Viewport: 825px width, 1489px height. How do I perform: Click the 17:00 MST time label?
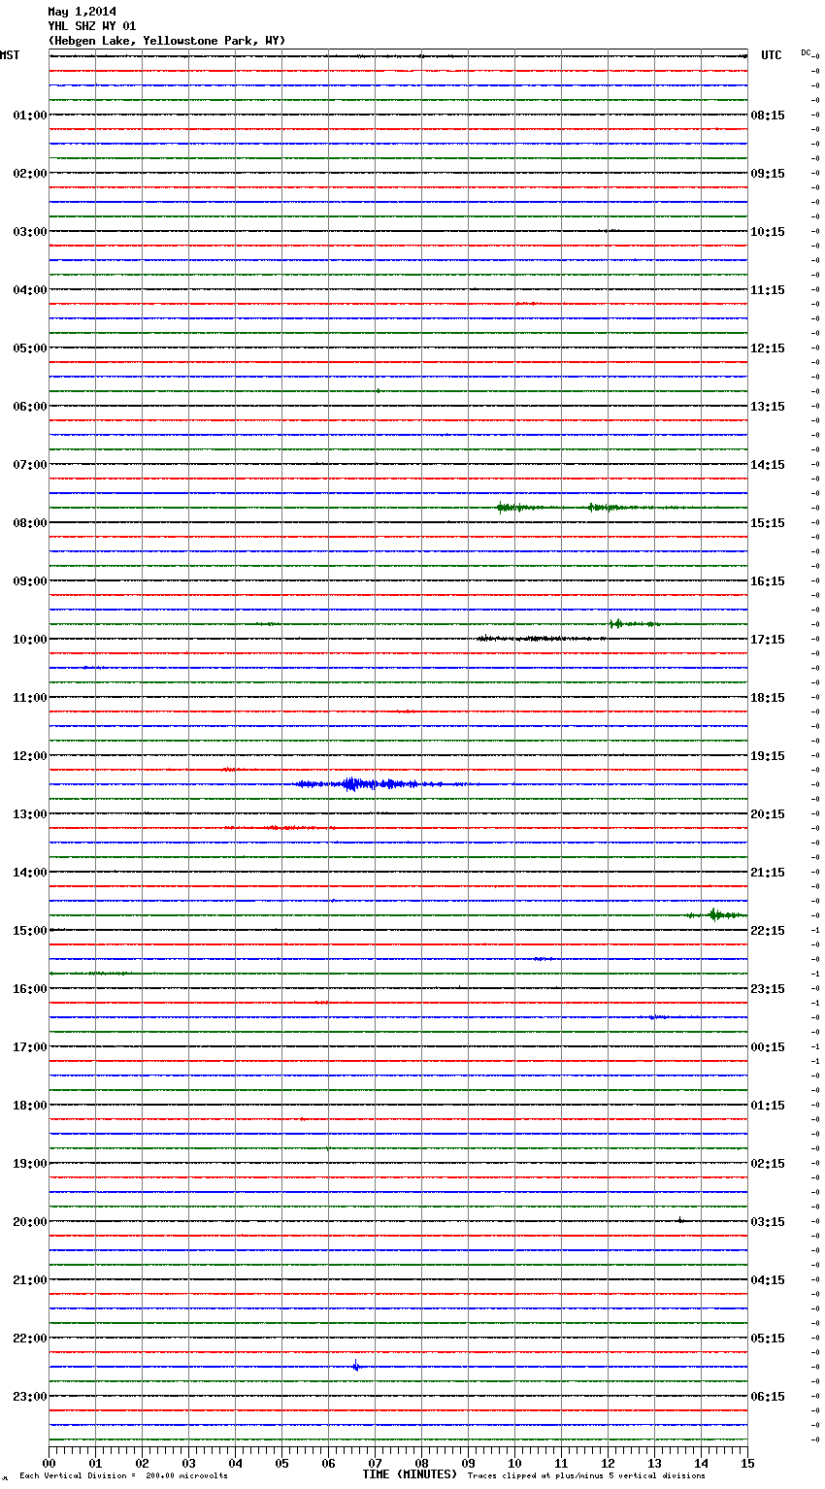click(x=30, y=1047)
